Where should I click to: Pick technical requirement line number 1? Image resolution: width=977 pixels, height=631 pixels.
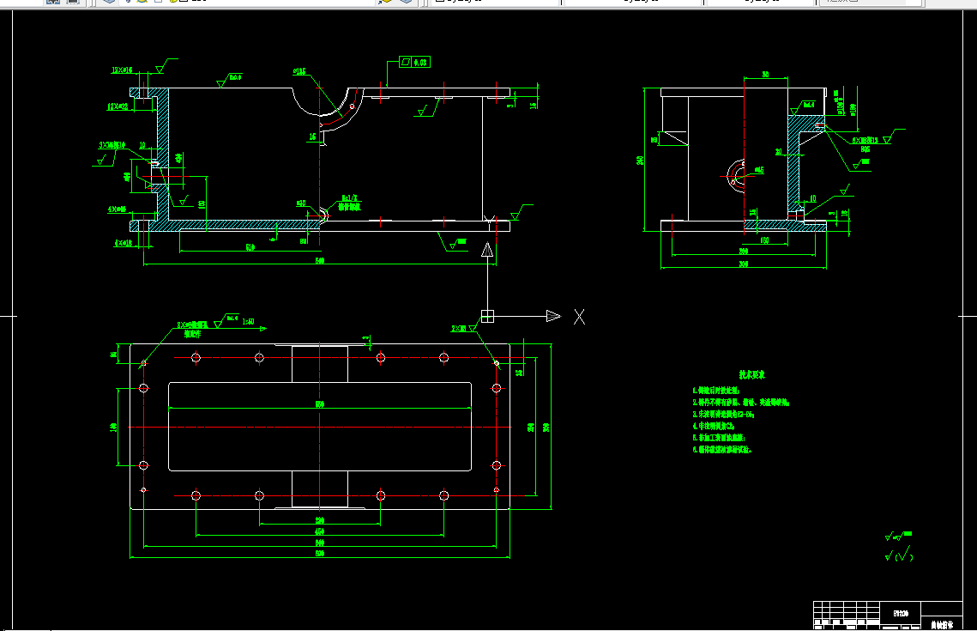click(x=716, y=391)
